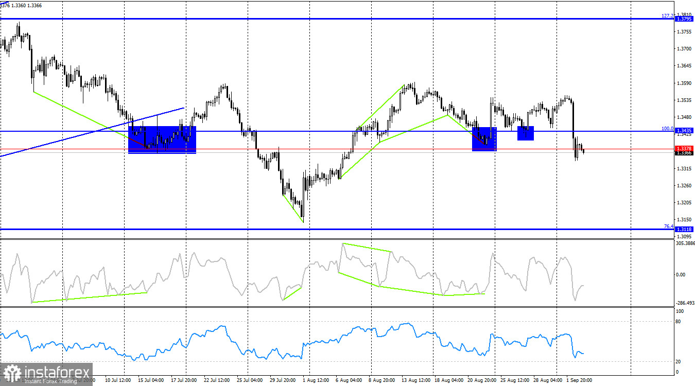Click the 1.3315 price axis label
695x386 pixels.
pos(684,169)
